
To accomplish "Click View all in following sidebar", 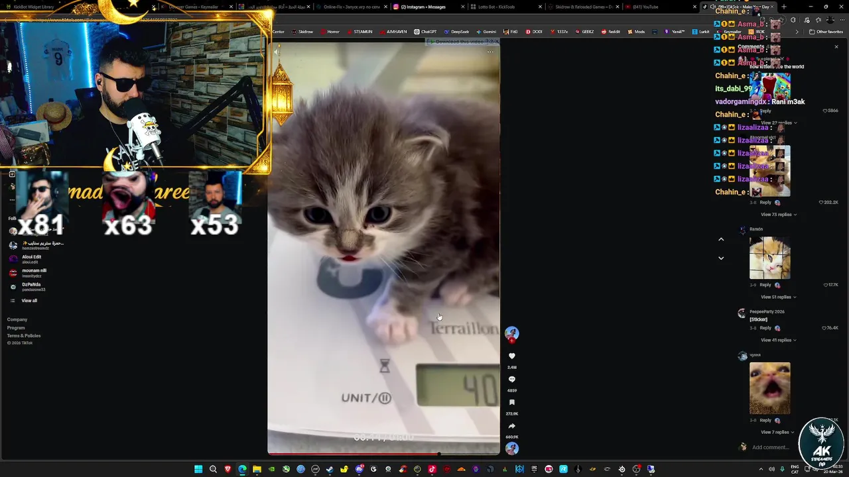I will coord(29,301).
